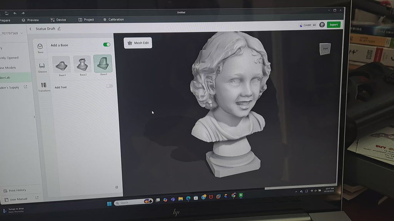Open Mesh Edit mode
Screen dimensions: 394x221
click(137, 43)
